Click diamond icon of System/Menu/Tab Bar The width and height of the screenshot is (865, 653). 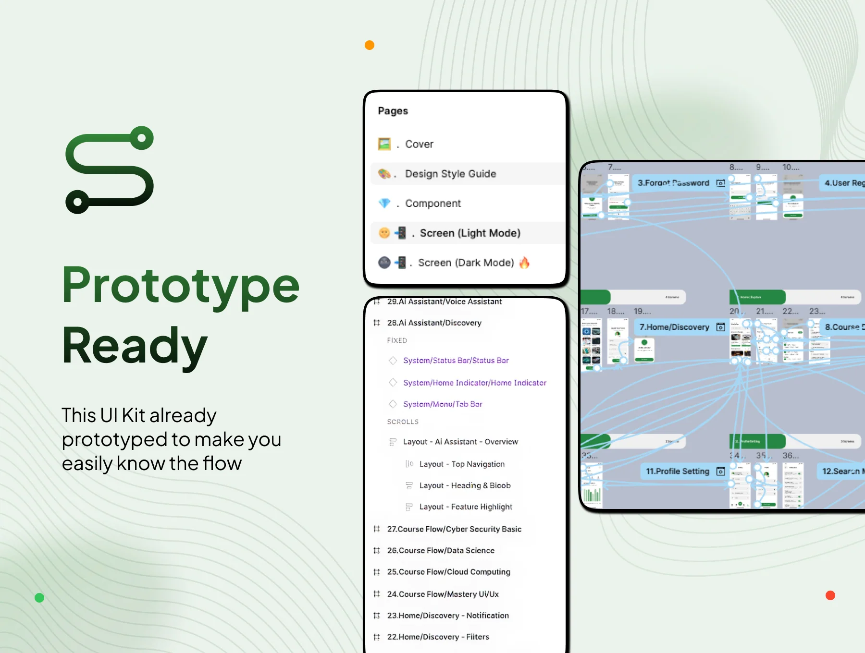393,404
